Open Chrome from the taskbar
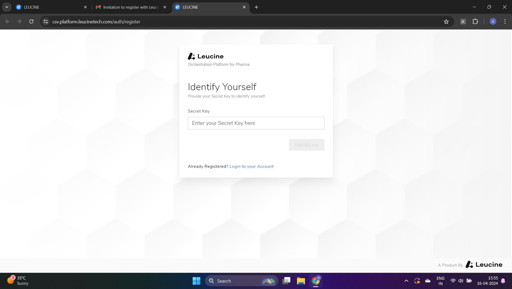This screenshot has width=512, height=289. [316, 281]
